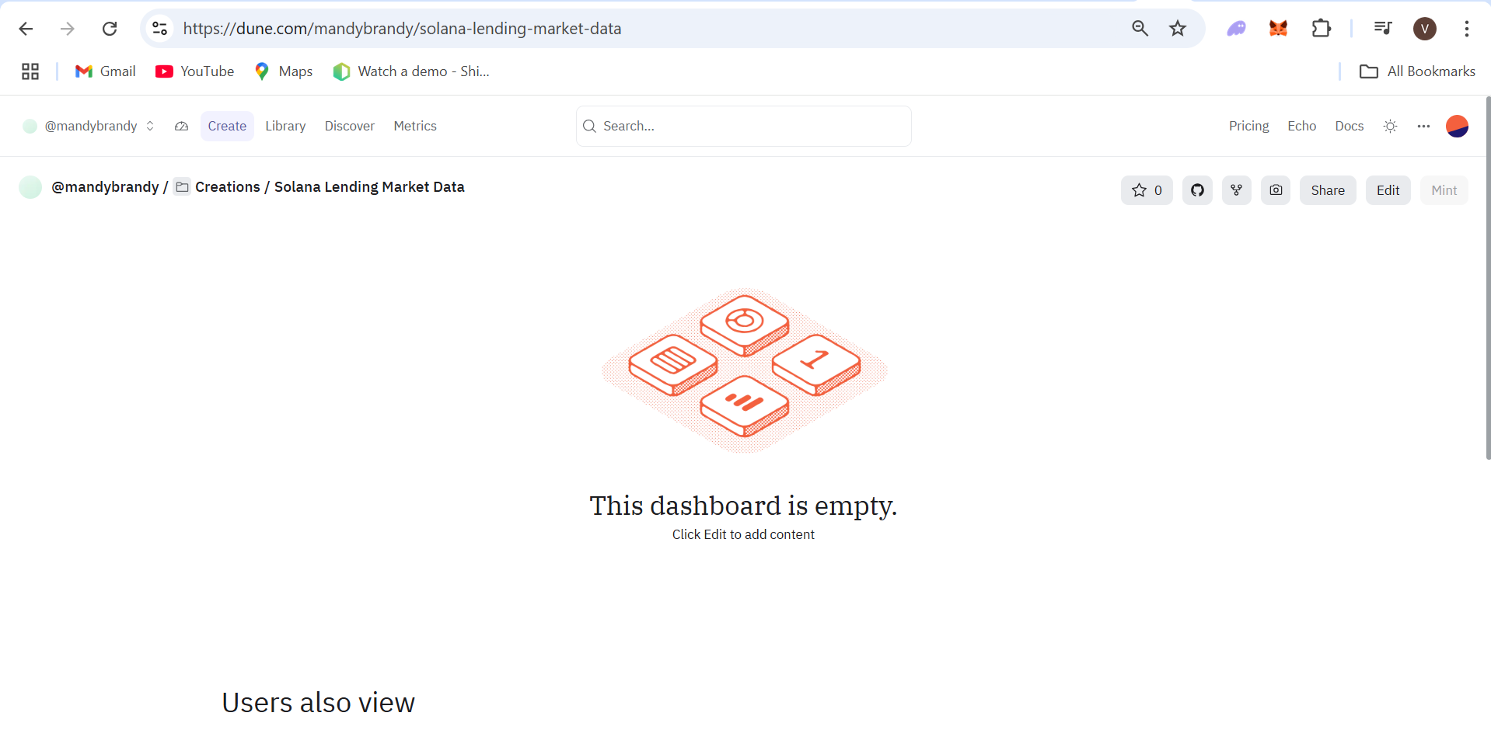Toggle light/dark theme with the sun icon
This screenshot has height=737, width=1491.
click(x=1390, y=126)
